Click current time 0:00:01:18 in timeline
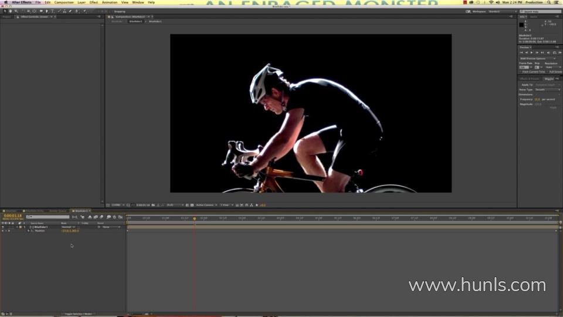 [x=12, y=215]
